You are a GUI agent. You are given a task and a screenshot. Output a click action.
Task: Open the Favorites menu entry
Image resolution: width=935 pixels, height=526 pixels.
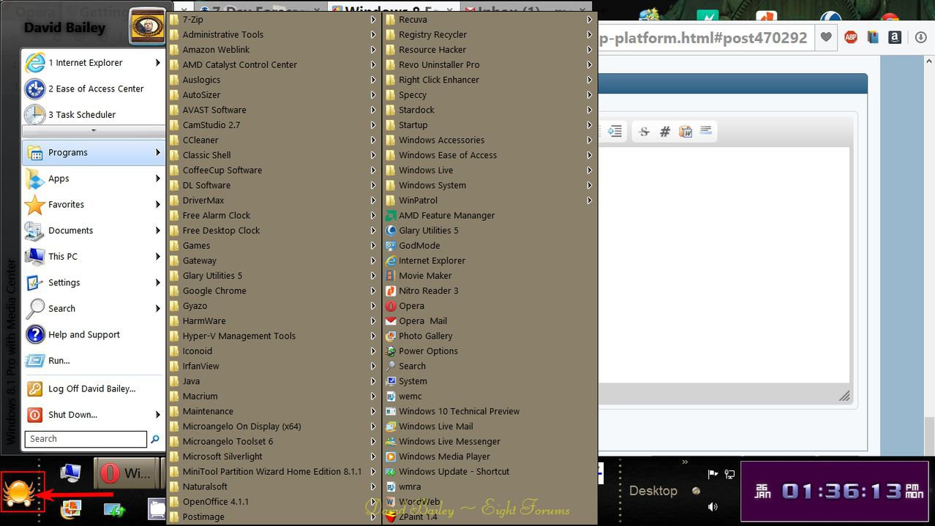(92, 204)
